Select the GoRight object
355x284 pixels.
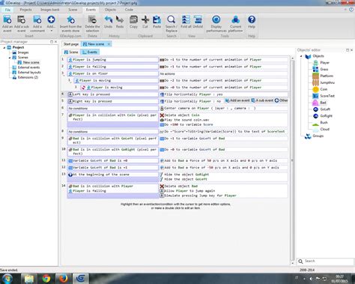[326, 116]
